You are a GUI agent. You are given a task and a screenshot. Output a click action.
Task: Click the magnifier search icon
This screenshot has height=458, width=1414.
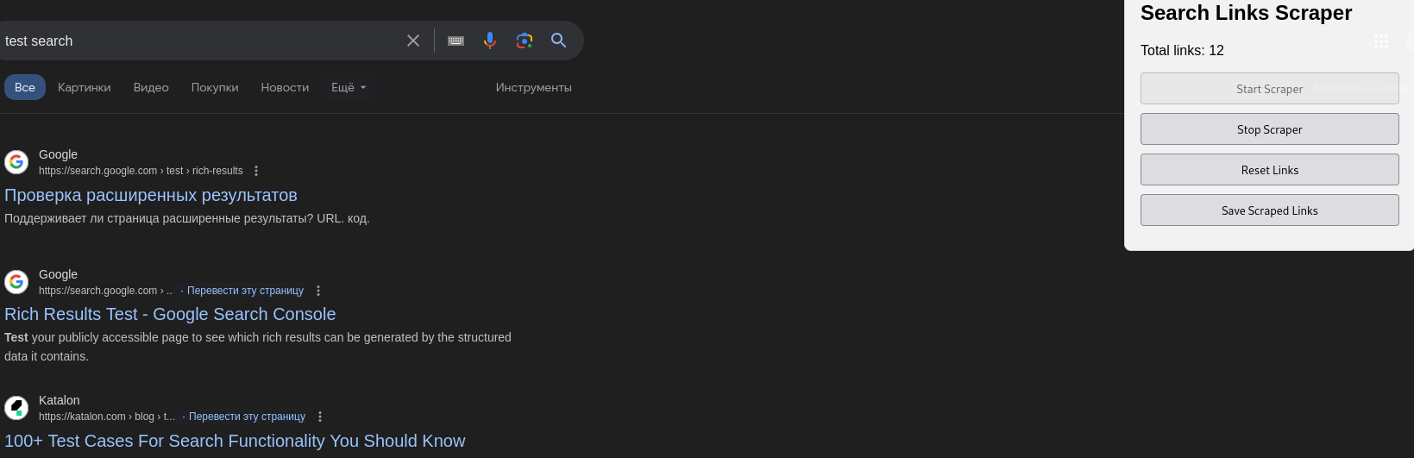(x=559, y=41)
